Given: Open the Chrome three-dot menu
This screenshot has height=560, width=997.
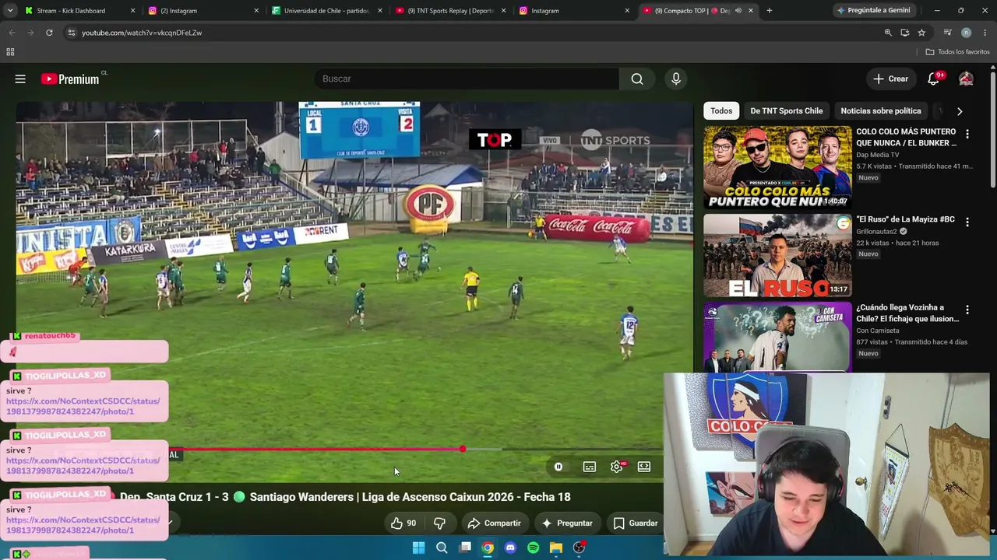Looking at the screenshot, I should (985, 33).
